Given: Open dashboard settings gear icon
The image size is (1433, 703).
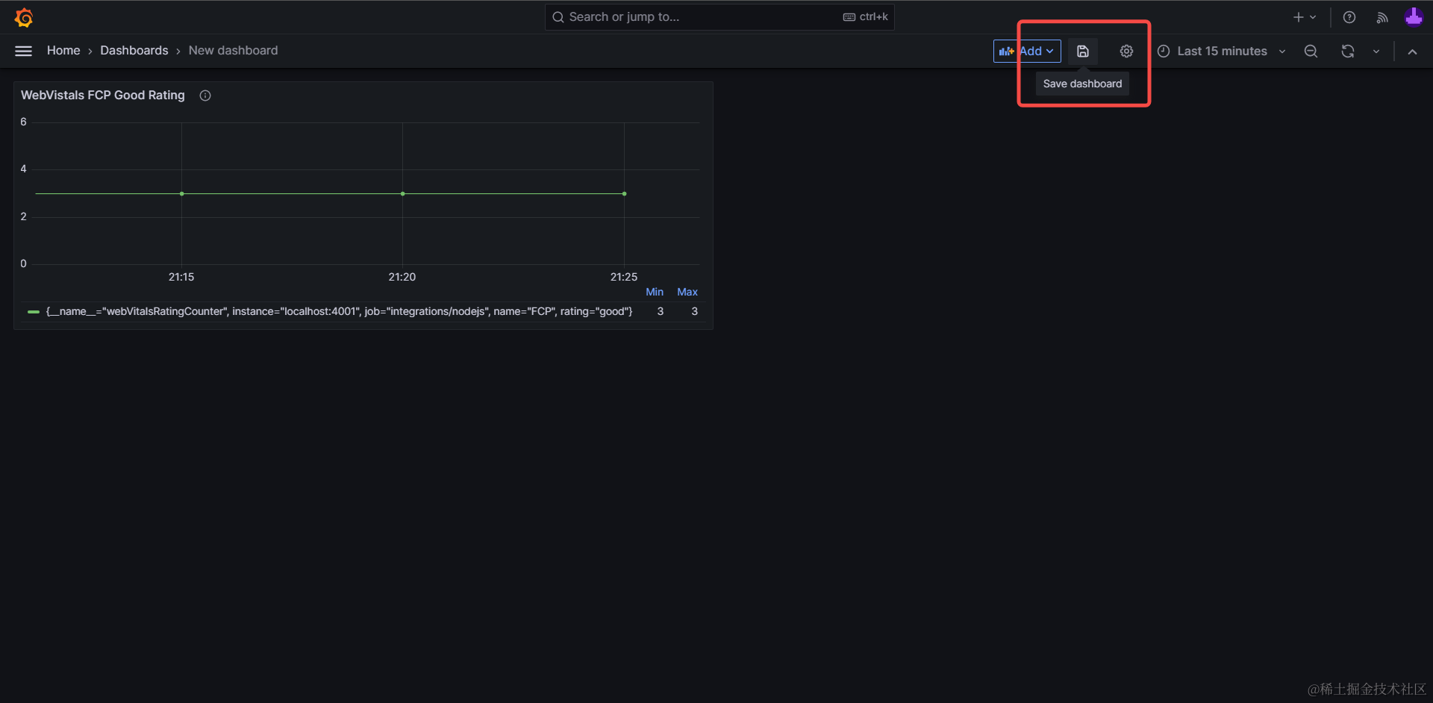Looking at the screenshot, I should tap(1126, 51).
